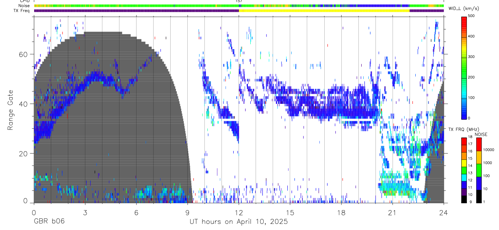Click the 'Noise' row label

24,6
